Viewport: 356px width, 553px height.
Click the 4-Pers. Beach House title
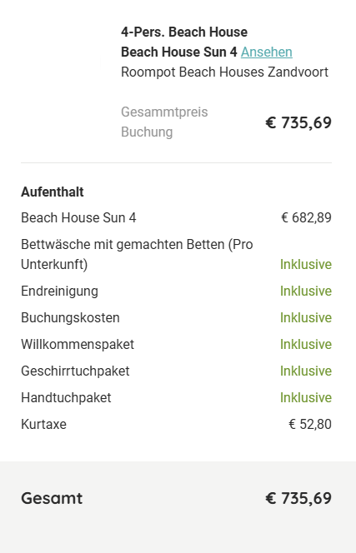click(x=184, y=32)
